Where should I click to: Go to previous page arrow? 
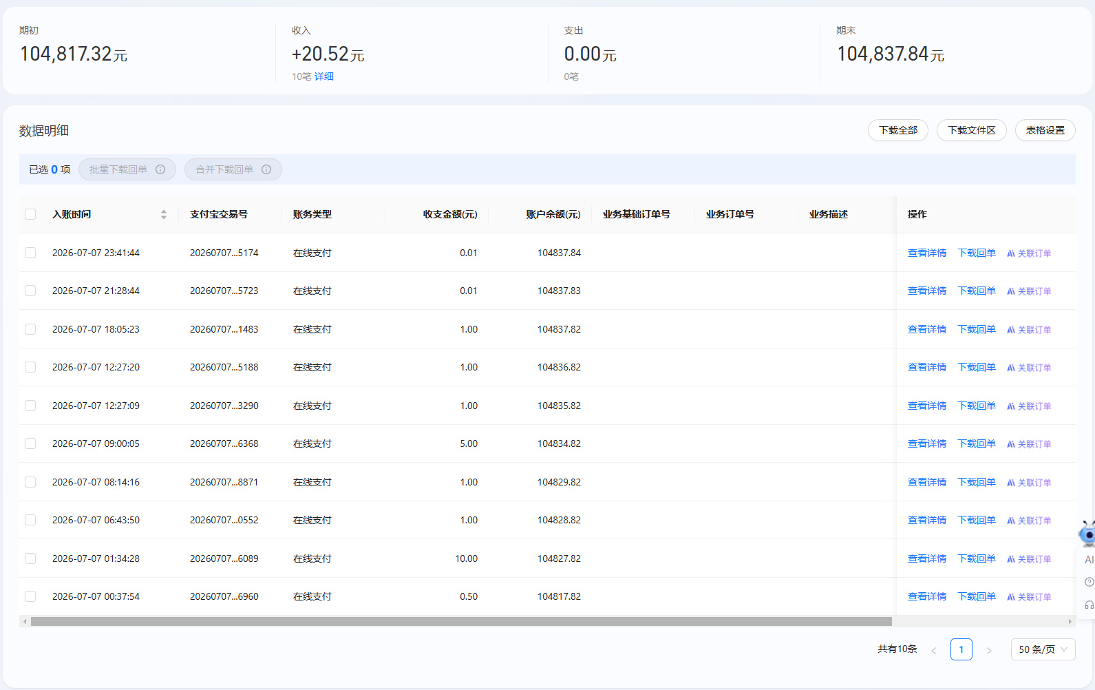[934, 650]
